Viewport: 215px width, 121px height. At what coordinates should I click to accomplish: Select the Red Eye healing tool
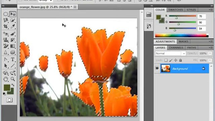[6, 34]
